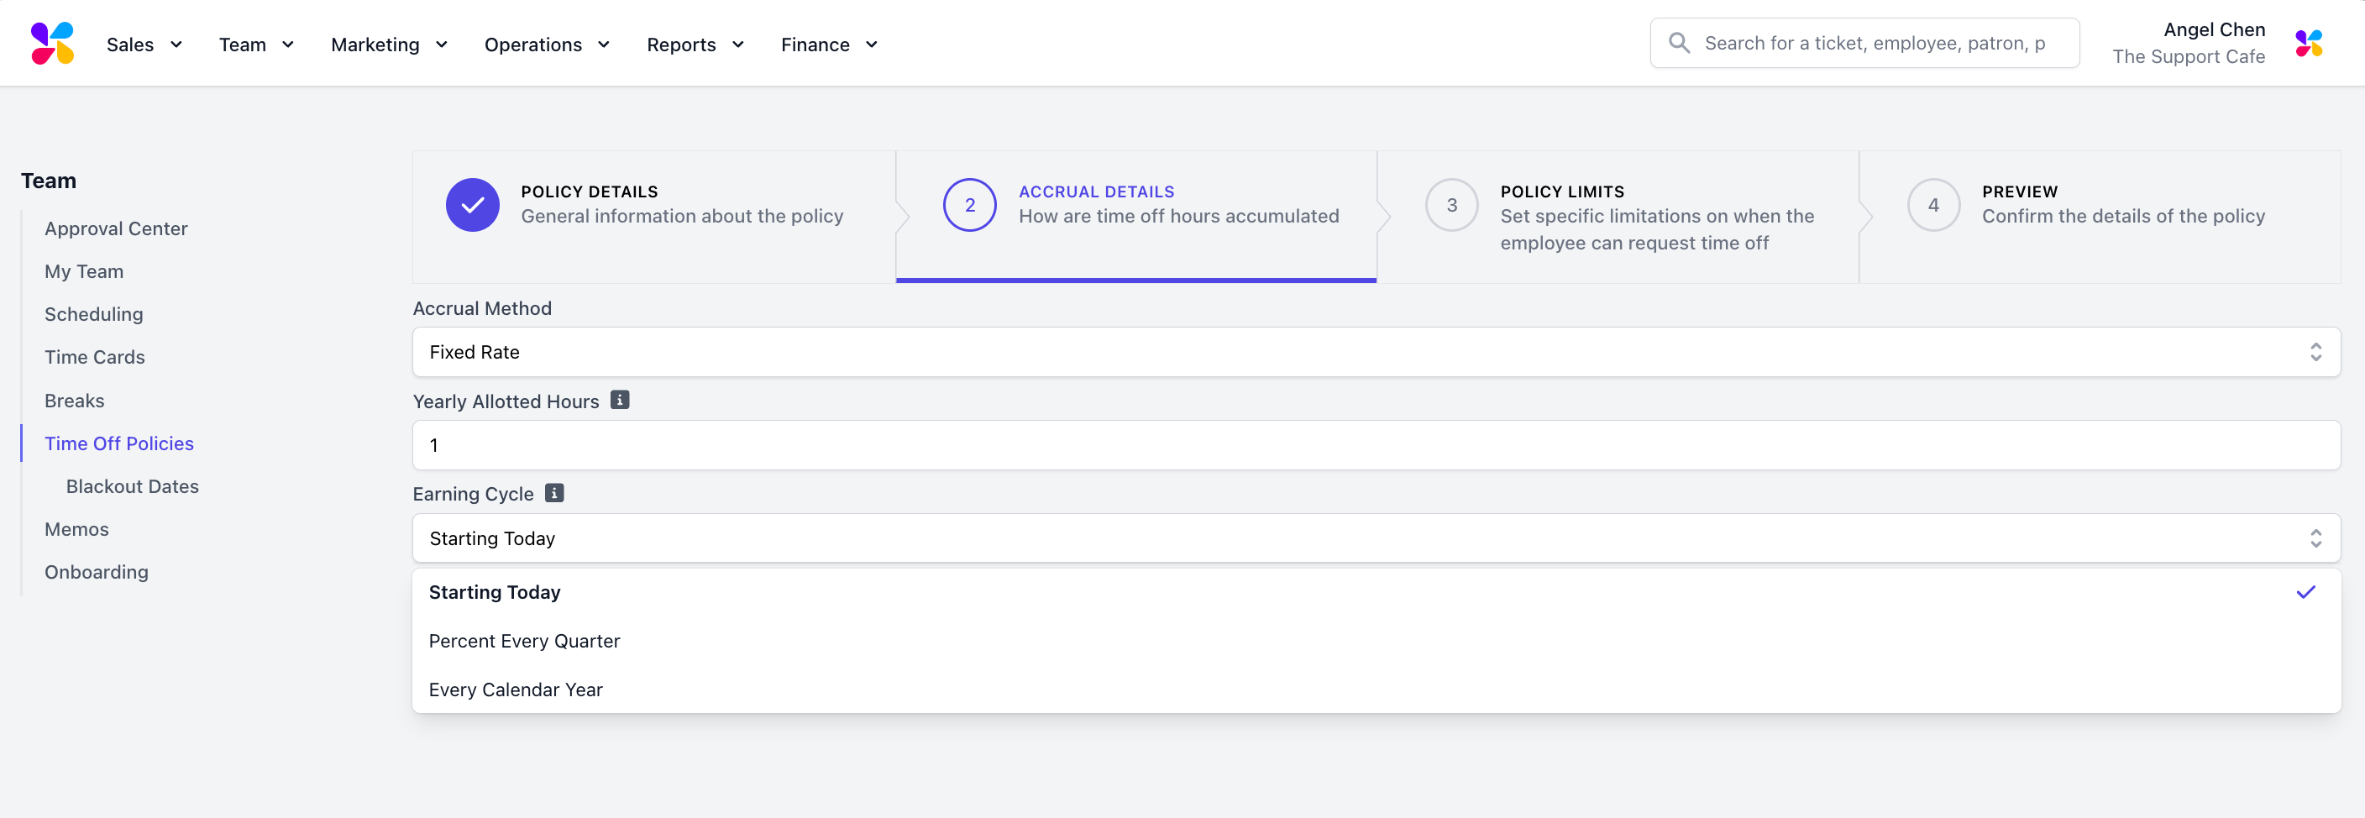The image size is (2365, 818).
Task: Click the global search input box
Action: 1864,43
